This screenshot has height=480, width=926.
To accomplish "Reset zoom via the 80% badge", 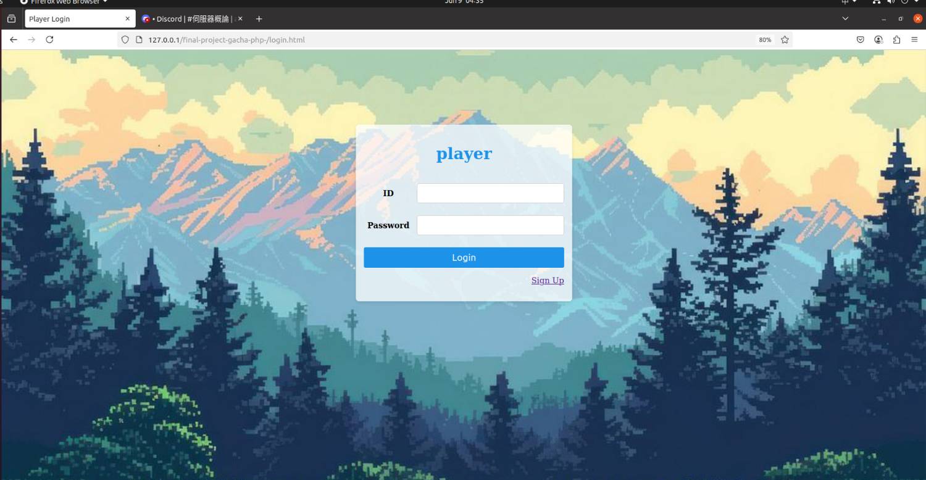I will coord(765,39).
